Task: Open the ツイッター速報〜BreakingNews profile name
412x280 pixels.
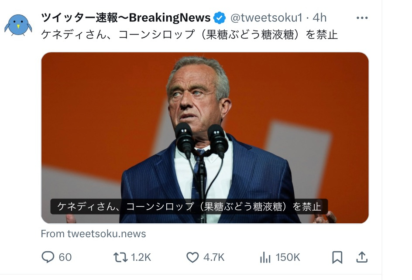Action: (x=126, y=18)
